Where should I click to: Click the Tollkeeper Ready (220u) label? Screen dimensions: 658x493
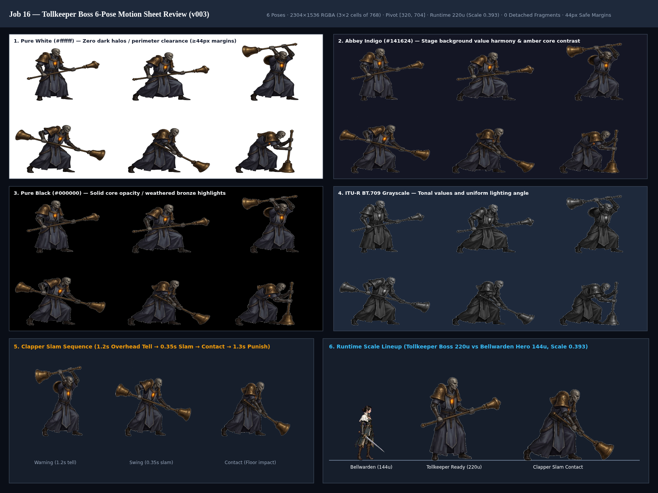click(454, 467)
